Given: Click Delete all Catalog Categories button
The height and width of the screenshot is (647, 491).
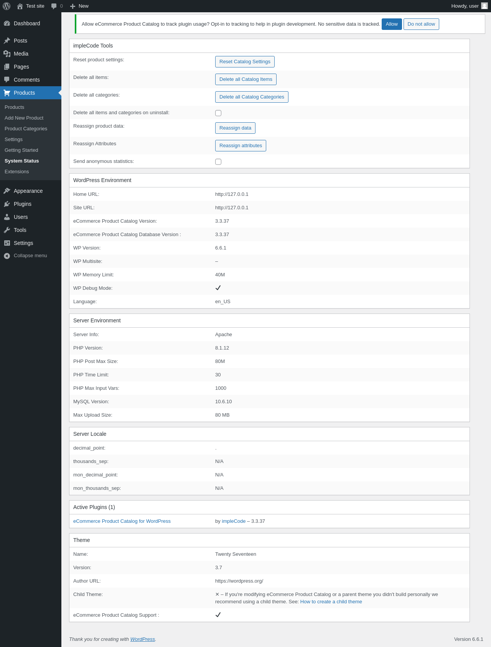Looking at the screenshot, I should 252,97.
